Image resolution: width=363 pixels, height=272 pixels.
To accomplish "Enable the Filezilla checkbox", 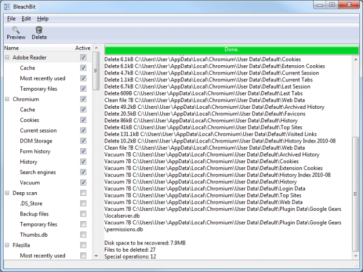I will pos(83,245).
